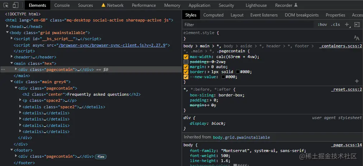Screen dimensions: 363x166
Task: Uncheck the margin 0 auto checkbox
Action: 186,67
